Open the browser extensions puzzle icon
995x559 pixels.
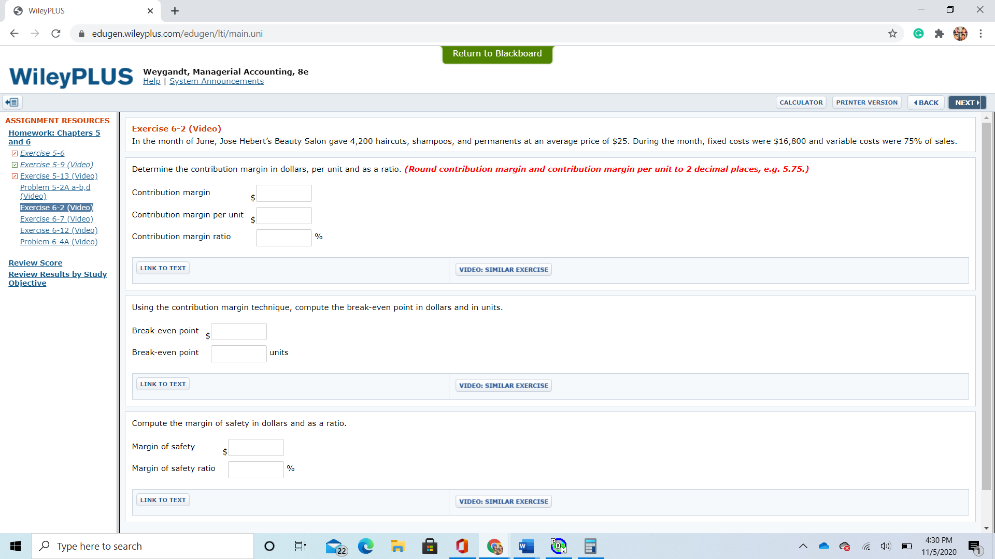point(939,34)
